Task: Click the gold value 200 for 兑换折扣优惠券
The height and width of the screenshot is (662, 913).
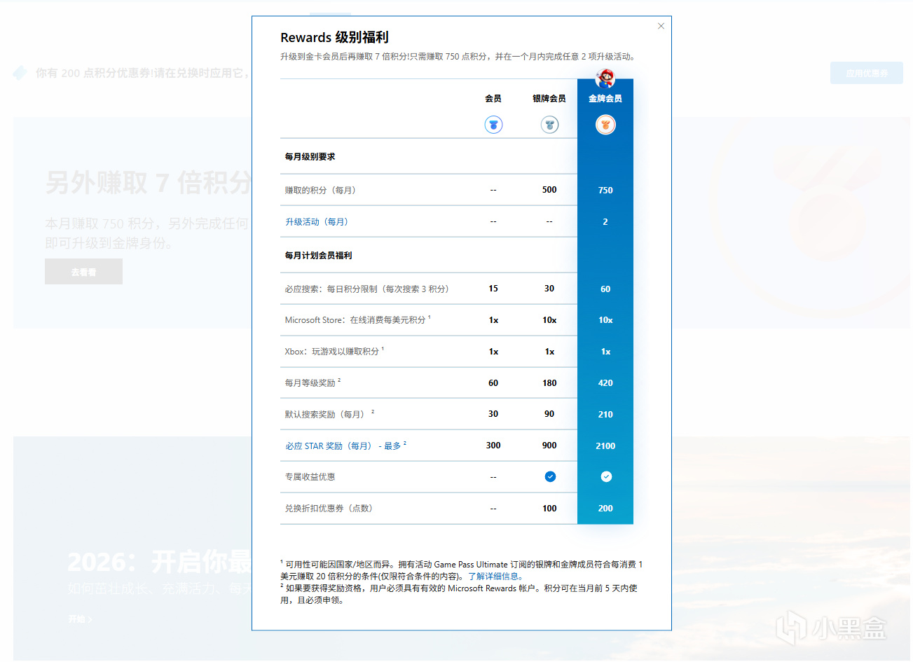Action: [x=605, y=508]
